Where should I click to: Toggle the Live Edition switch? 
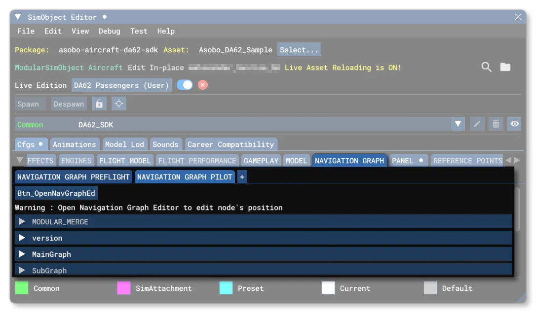tap(185, 85)
